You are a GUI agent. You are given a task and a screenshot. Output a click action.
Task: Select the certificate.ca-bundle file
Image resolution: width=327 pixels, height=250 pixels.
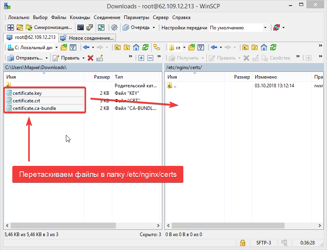[45, 108]
